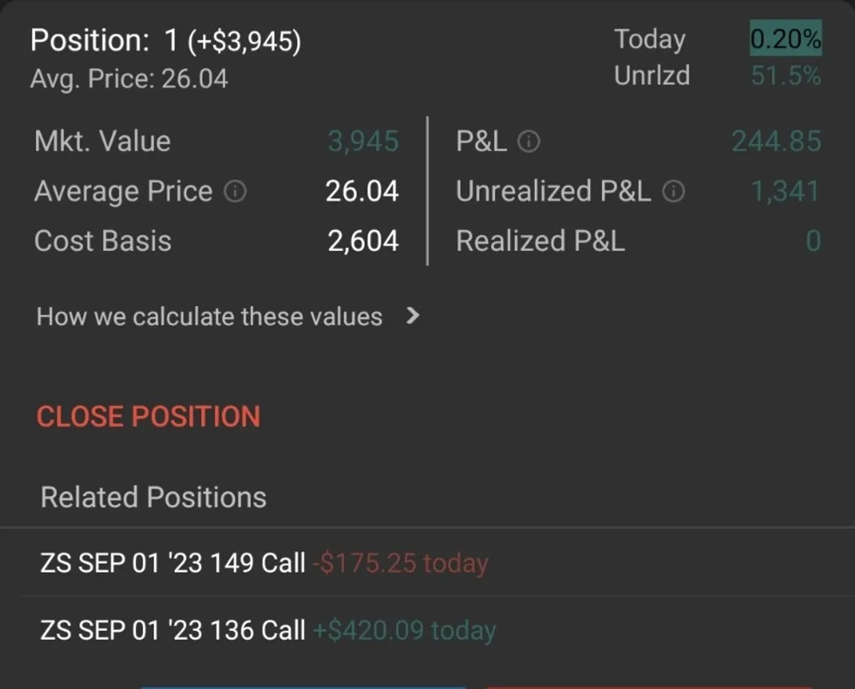The height and width of the screenshot is (689, 855).
Task: Tap the info icon next to P&L
Action: [528, 143]
